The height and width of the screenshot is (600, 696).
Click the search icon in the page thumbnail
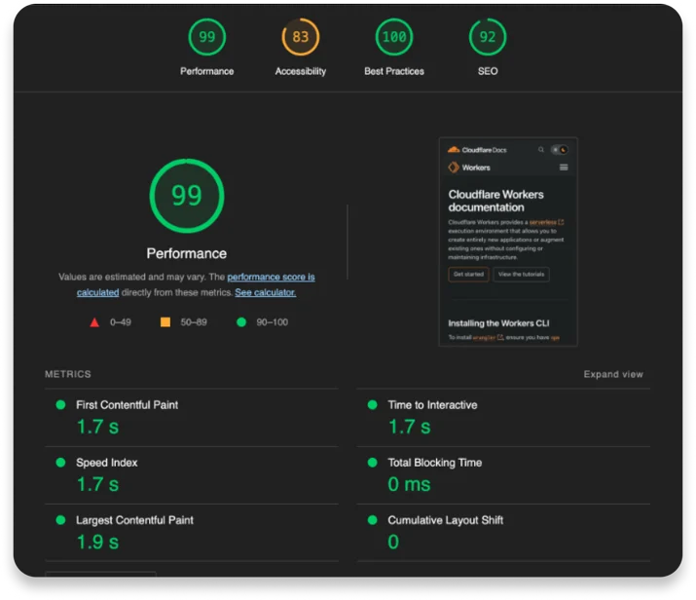pyautogui.click(x=541, y=150)
